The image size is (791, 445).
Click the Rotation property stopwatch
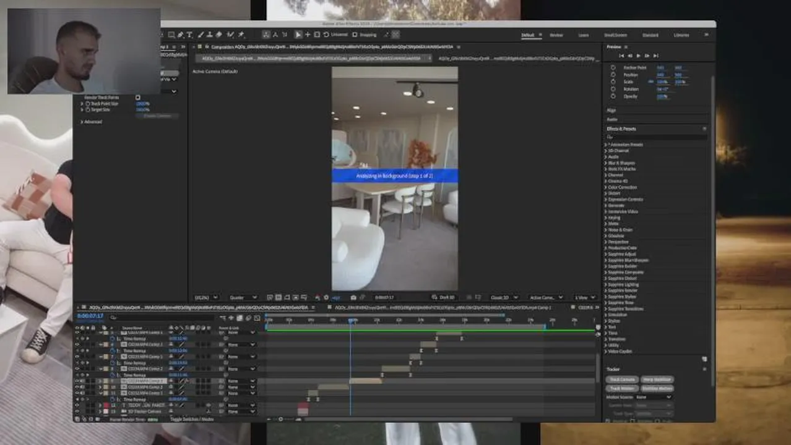[x=613, y=89]
